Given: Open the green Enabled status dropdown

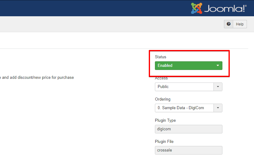Looking at the screenshot, I should (184, 66).
